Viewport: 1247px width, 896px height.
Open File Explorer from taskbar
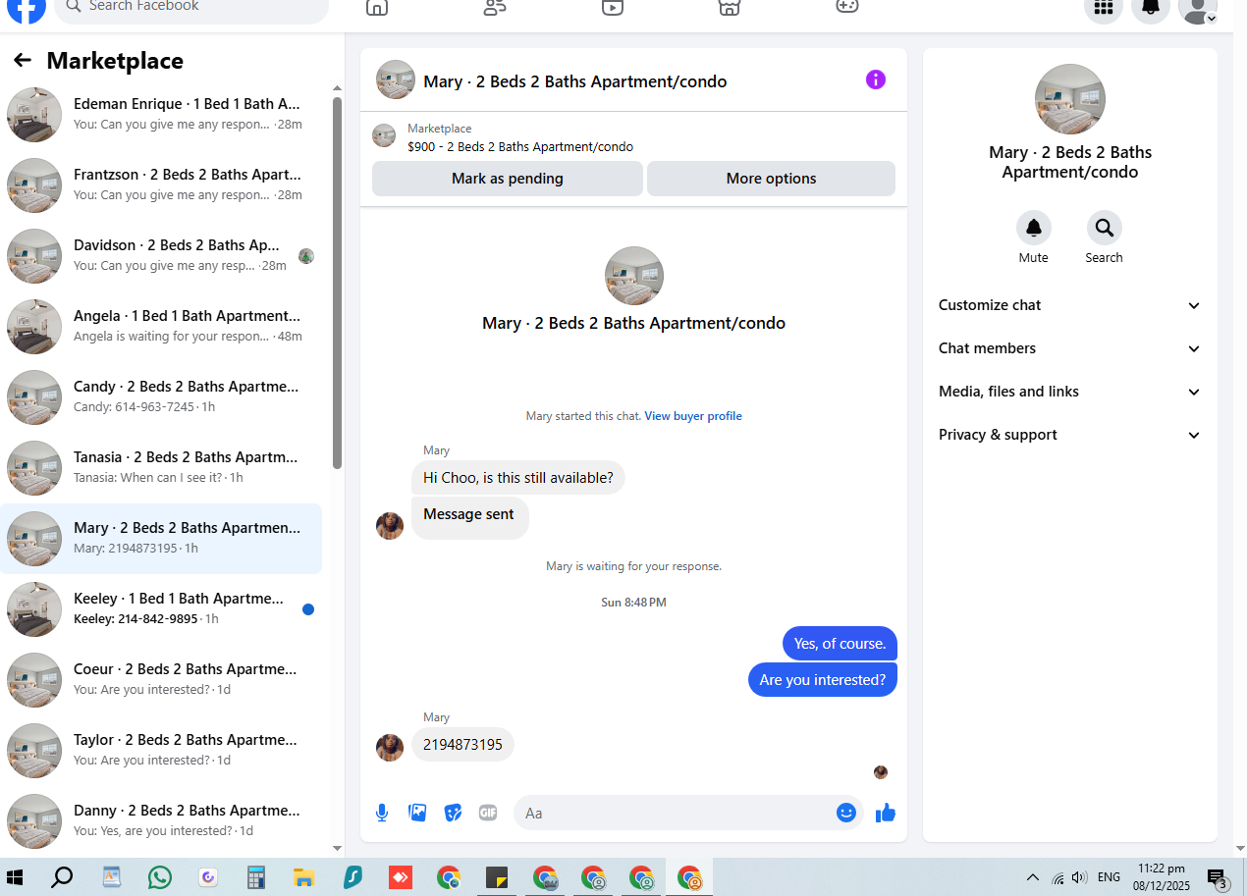click(x=304, y=877)
